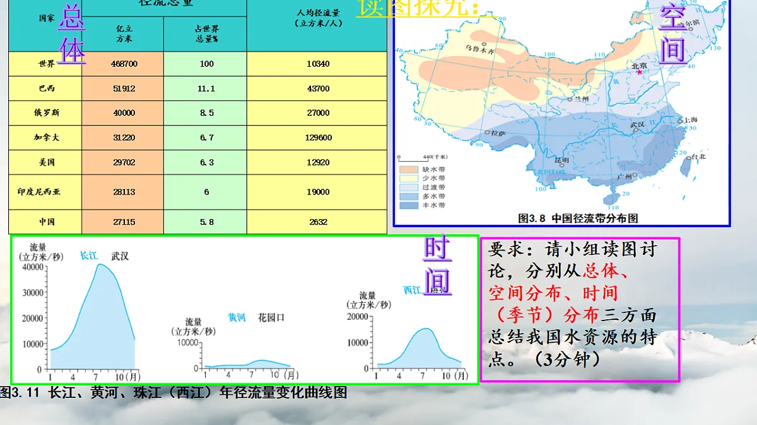The height and width of the screenshot is (425, 757).
Task: Select the 亿立方米 sub-header cell
Action: (x=123, y=34)
